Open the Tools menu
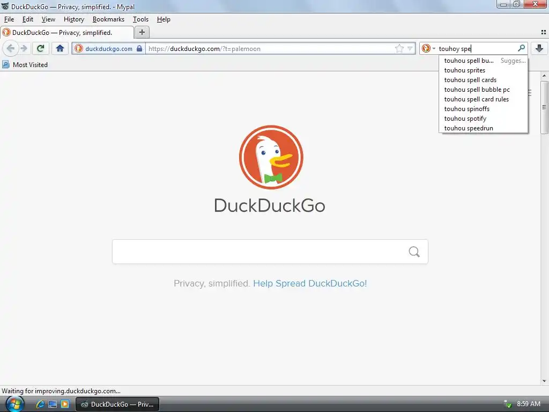This screenshot has width=549, height=412. 140,19
